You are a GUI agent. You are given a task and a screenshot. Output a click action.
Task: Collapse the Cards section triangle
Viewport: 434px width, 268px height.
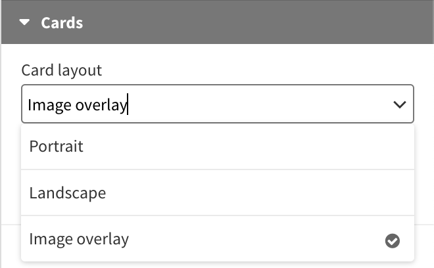coord(24,22)
